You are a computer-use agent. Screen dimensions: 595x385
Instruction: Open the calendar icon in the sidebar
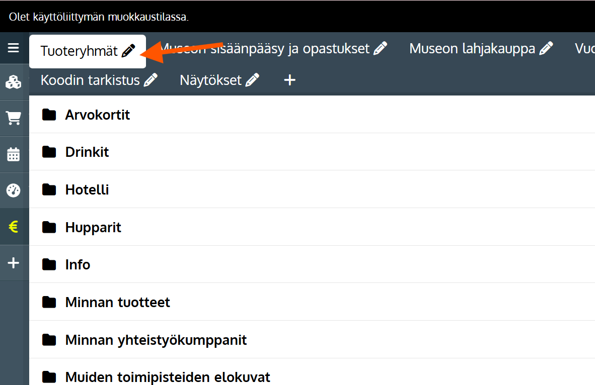(x=14, y=154)
